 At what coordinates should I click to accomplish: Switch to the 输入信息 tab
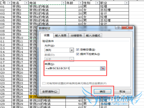coord(61,35)
